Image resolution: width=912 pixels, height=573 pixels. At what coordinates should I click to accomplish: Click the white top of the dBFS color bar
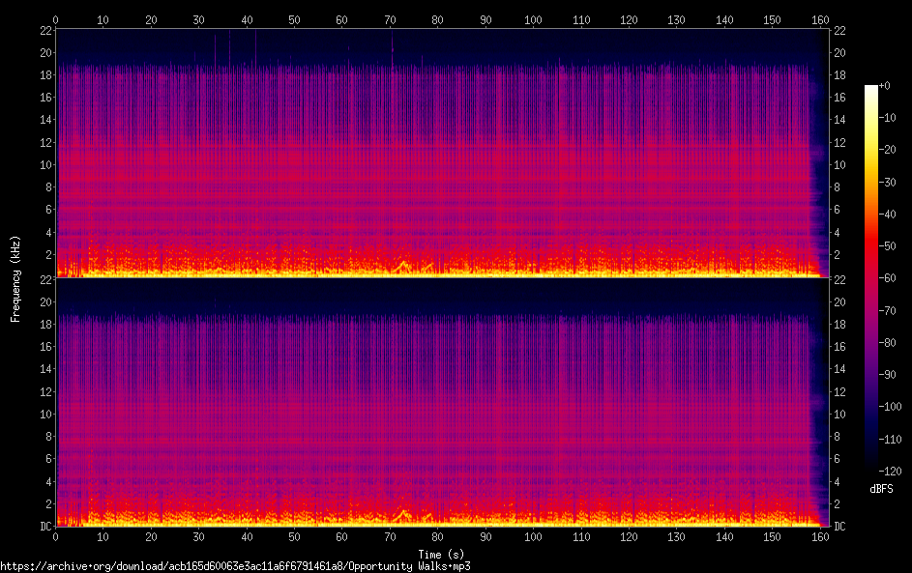tap(871, 89)
